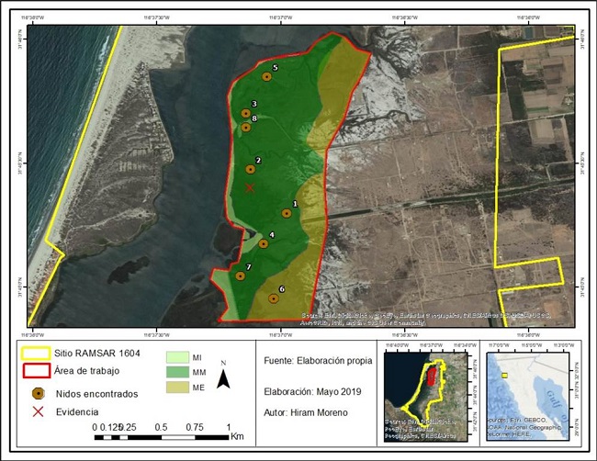
Task: Click the 'Evidencia' legend label
Action: [x=77, y=412]
